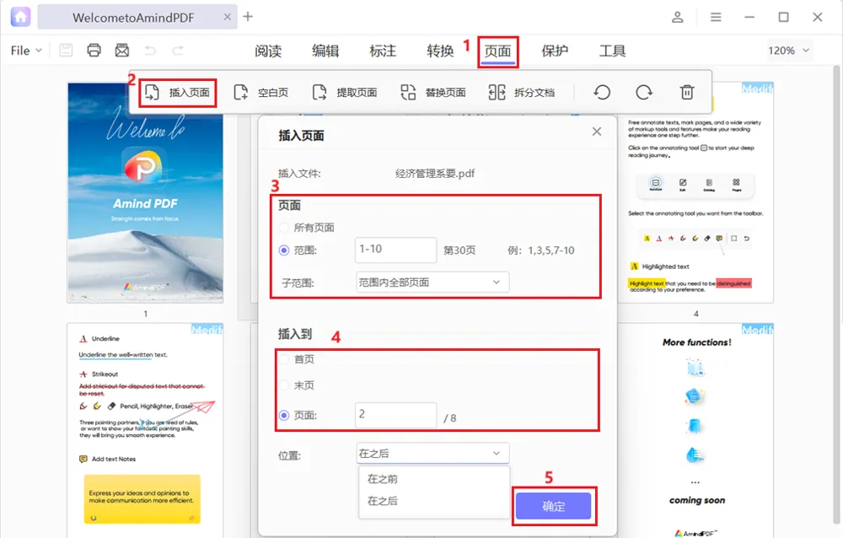Switch to the 转换 tab
This screenshot has width=843, height=538.
pos(440,51)
